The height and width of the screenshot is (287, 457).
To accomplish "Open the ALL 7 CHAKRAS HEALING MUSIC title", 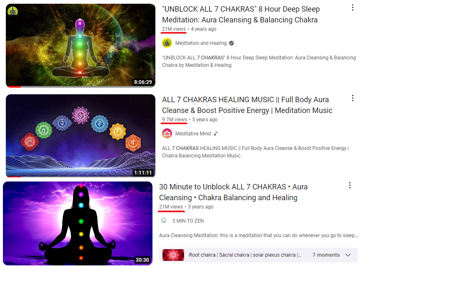I will point(247,105).
